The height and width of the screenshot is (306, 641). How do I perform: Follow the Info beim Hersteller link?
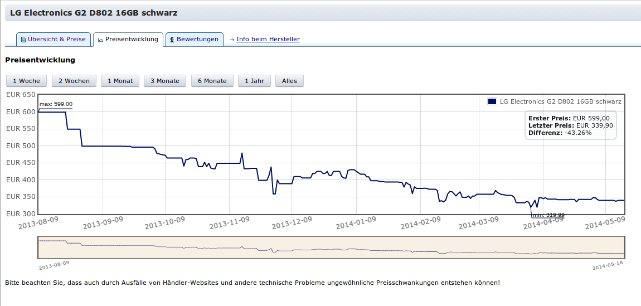tap(268, 40)
